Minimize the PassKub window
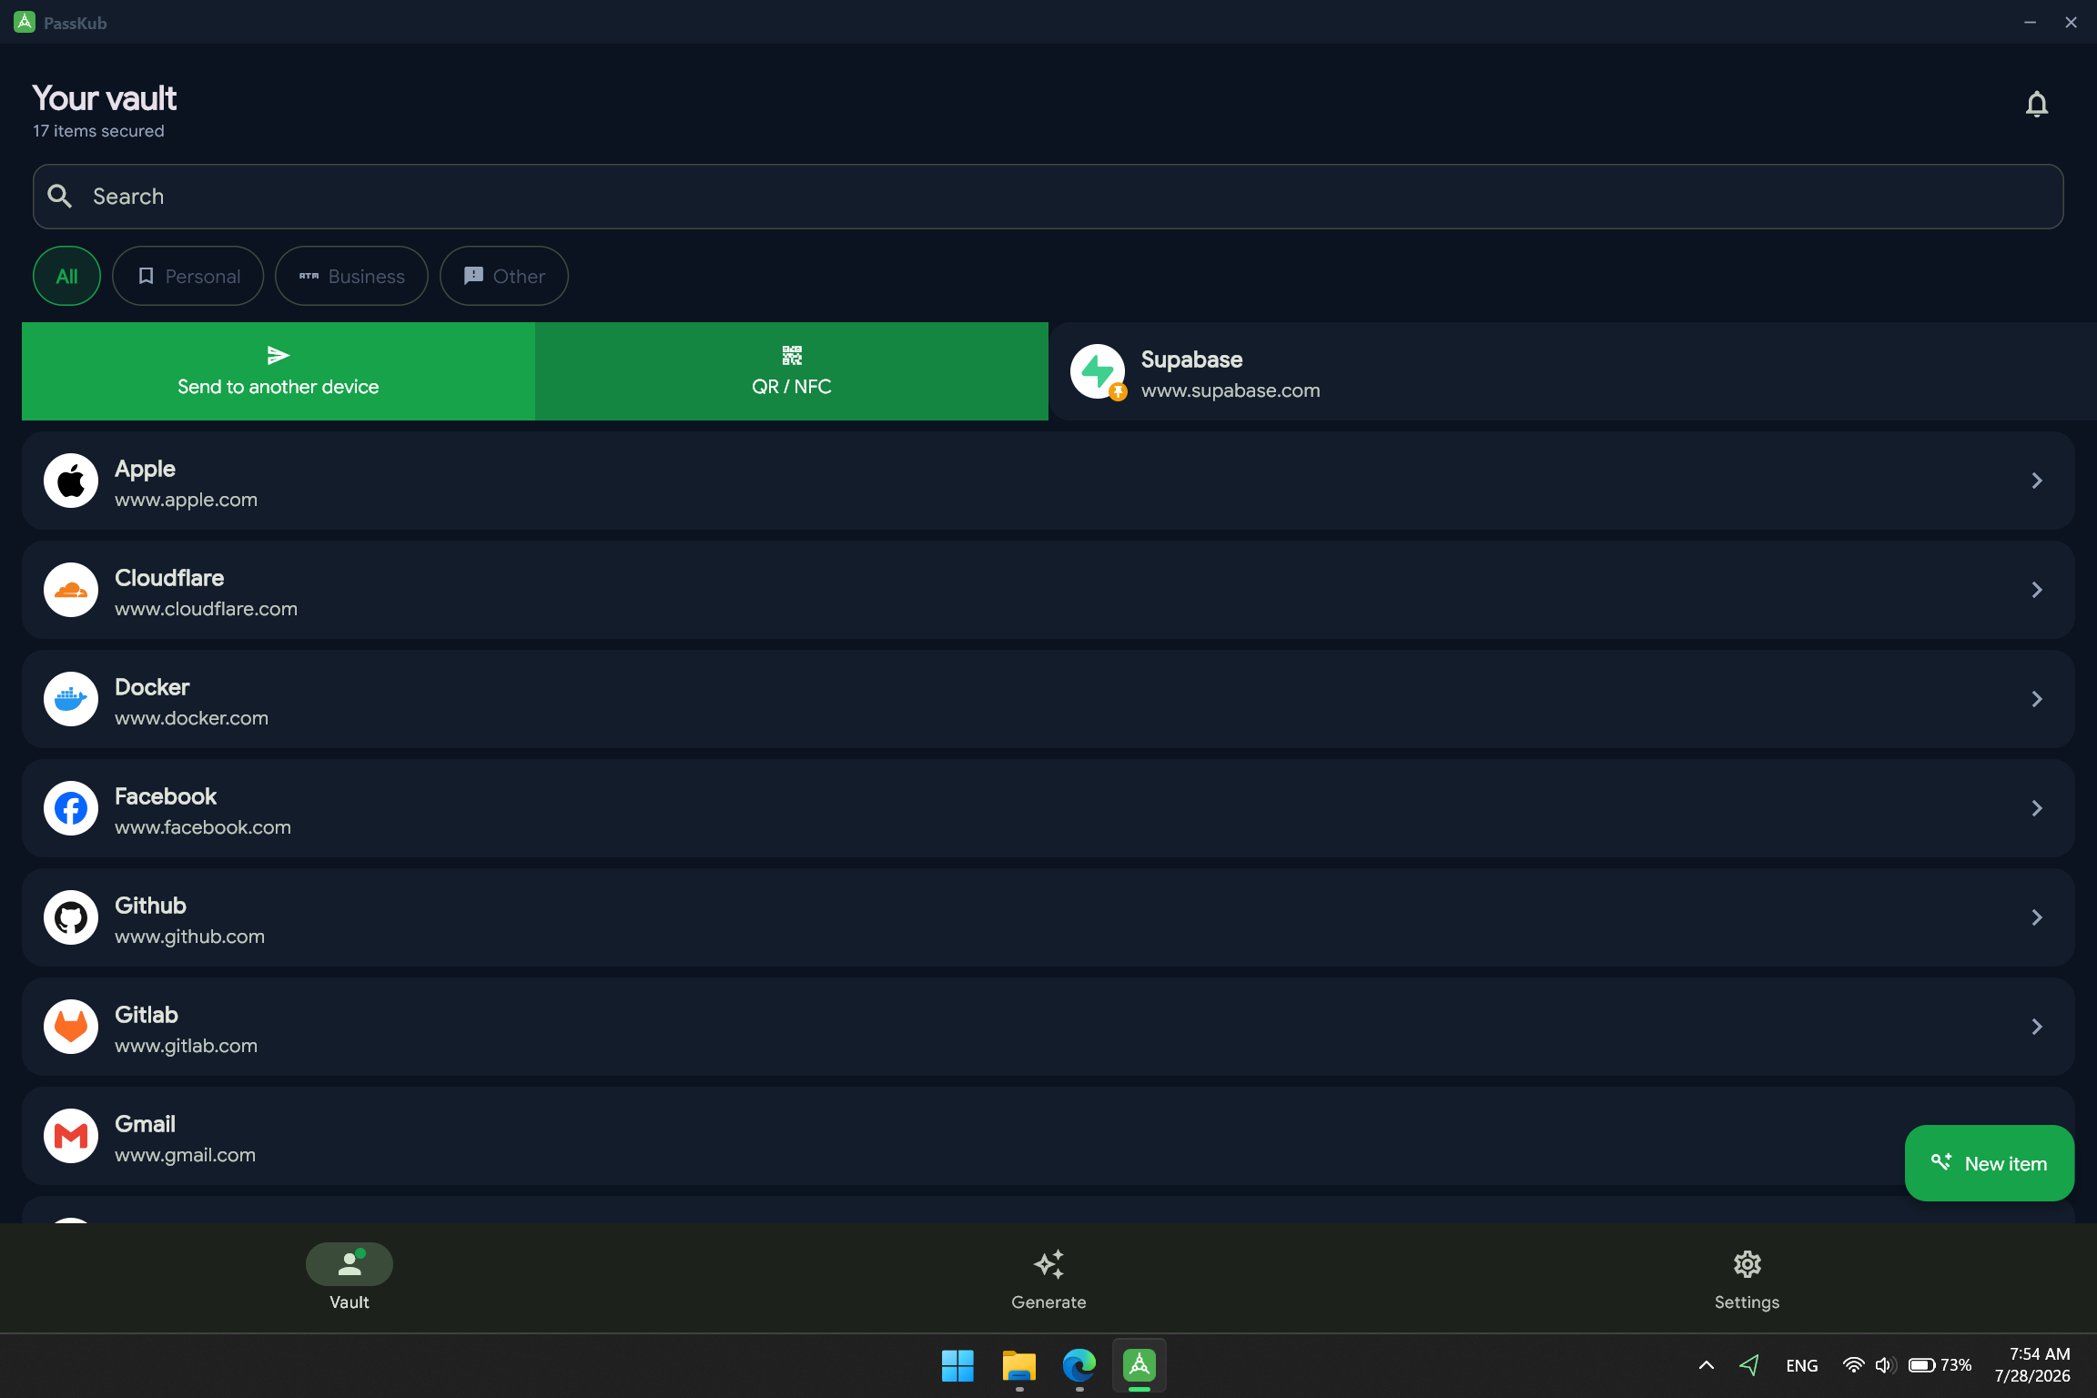This screenshot has height=1398, width=2097. [2030, 22]
